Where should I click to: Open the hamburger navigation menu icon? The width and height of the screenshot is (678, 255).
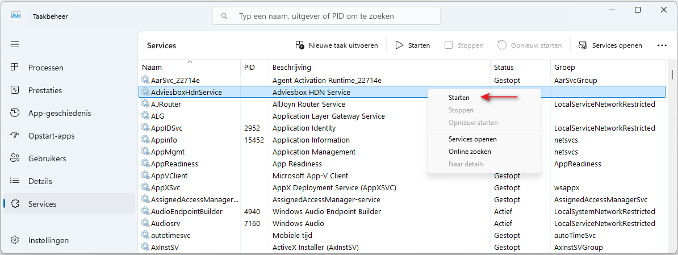click(15, 44)
